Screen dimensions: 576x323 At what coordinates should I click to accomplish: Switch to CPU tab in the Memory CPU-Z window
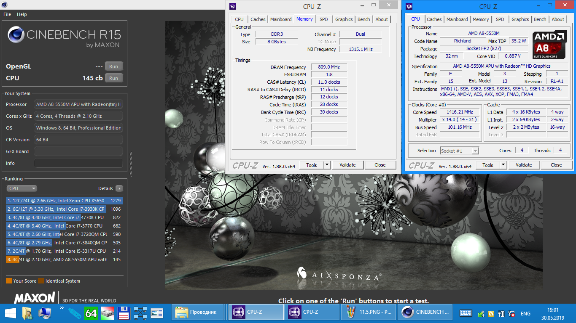[239, 19]
